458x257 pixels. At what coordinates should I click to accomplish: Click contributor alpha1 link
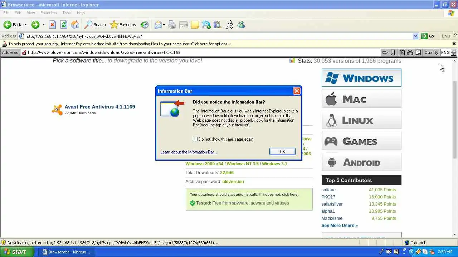coord(328,211)
